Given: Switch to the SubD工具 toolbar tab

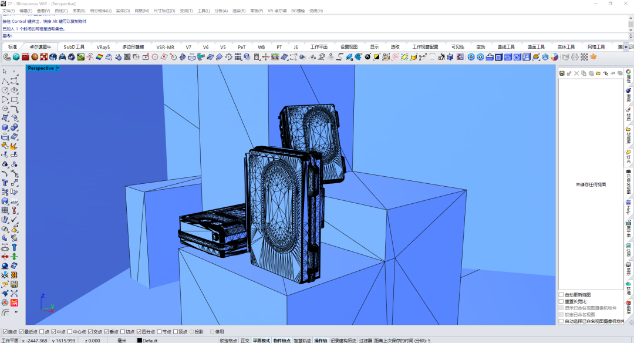Looking at the screenshot, I should click(x=74, y=47).
